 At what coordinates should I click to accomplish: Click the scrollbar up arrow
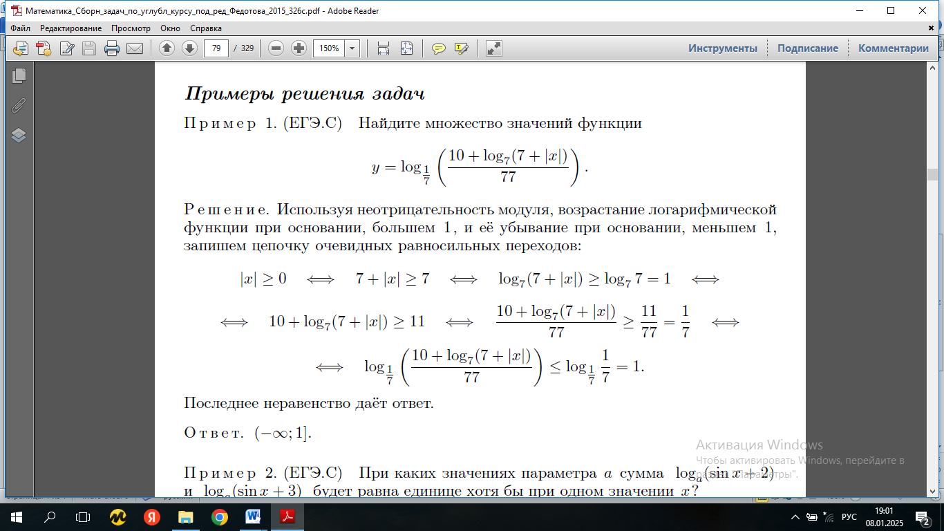[x=932, y=67]
